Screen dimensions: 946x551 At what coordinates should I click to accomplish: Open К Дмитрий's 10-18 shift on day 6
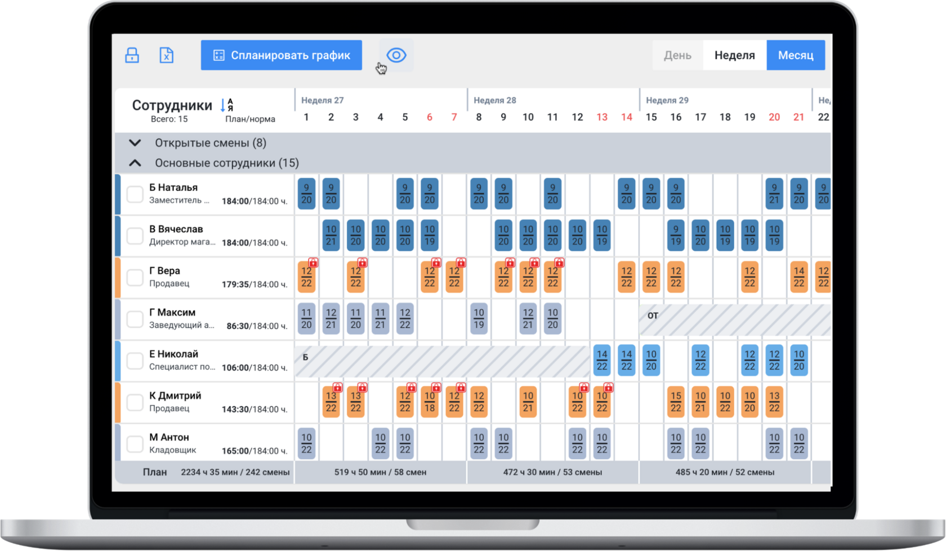tap(430, 402)
